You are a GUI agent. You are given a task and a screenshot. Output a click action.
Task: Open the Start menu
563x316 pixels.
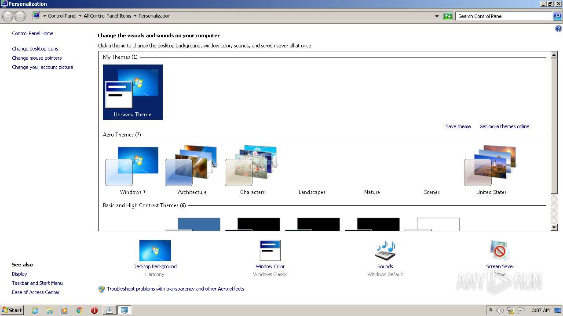click(x=12, y=310)
